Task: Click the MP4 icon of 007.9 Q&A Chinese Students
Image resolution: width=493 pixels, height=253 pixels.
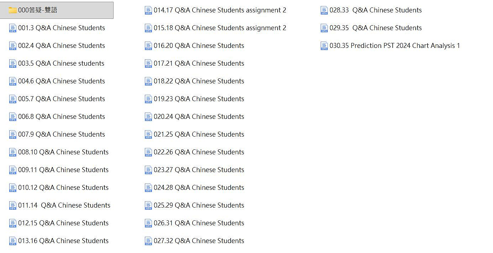Action: point(13,134)
